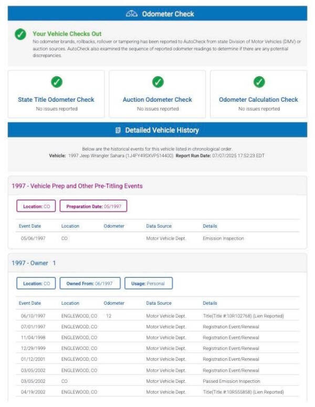Click the Title #10R555858 lien reported entry
This screenshot has height=407, width=315.
tap(243, 392)
